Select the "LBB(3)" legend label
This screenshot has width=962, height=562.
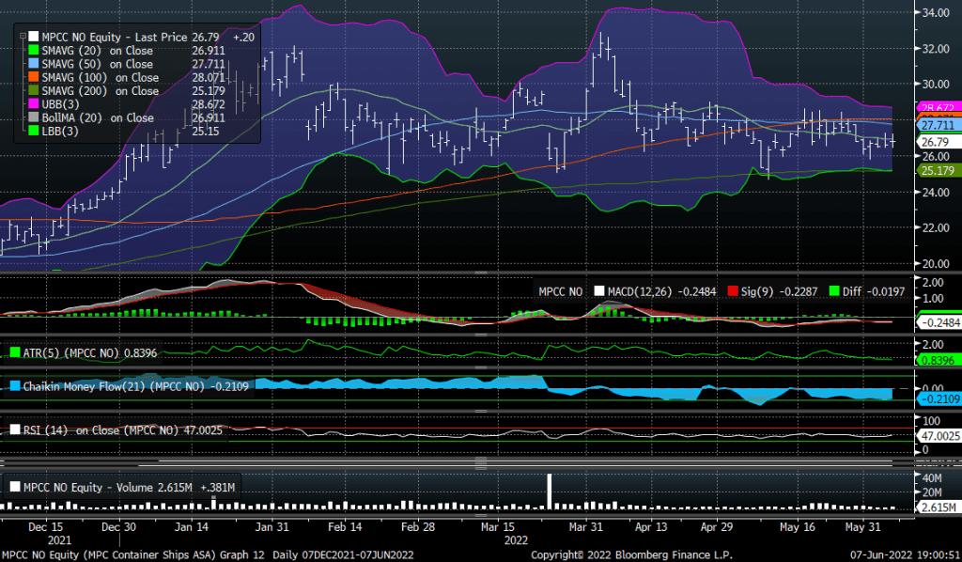coord(60,131)
